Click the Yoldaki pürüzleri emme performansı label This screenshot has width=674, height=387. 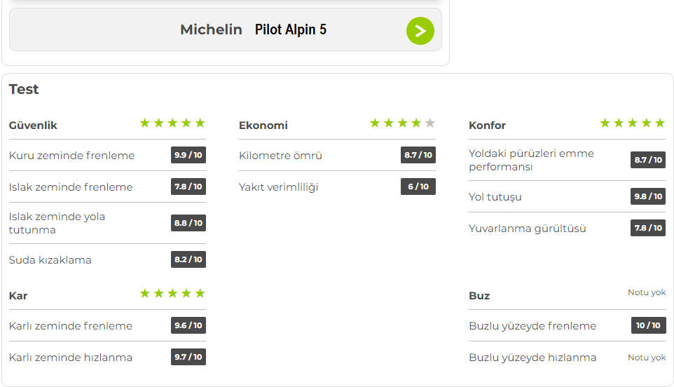pyautogui.click(x=531, y=160)
